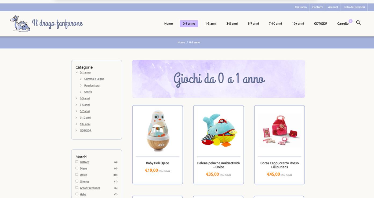Click the €45,00 price text

[x=273, y=174]
